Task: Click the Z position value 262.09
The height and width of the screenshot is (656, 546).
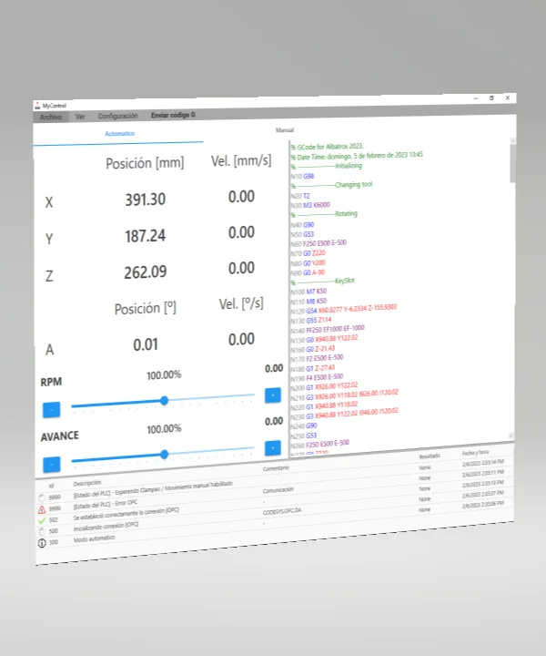Action: pyautogui.click(x=145, y=272)
